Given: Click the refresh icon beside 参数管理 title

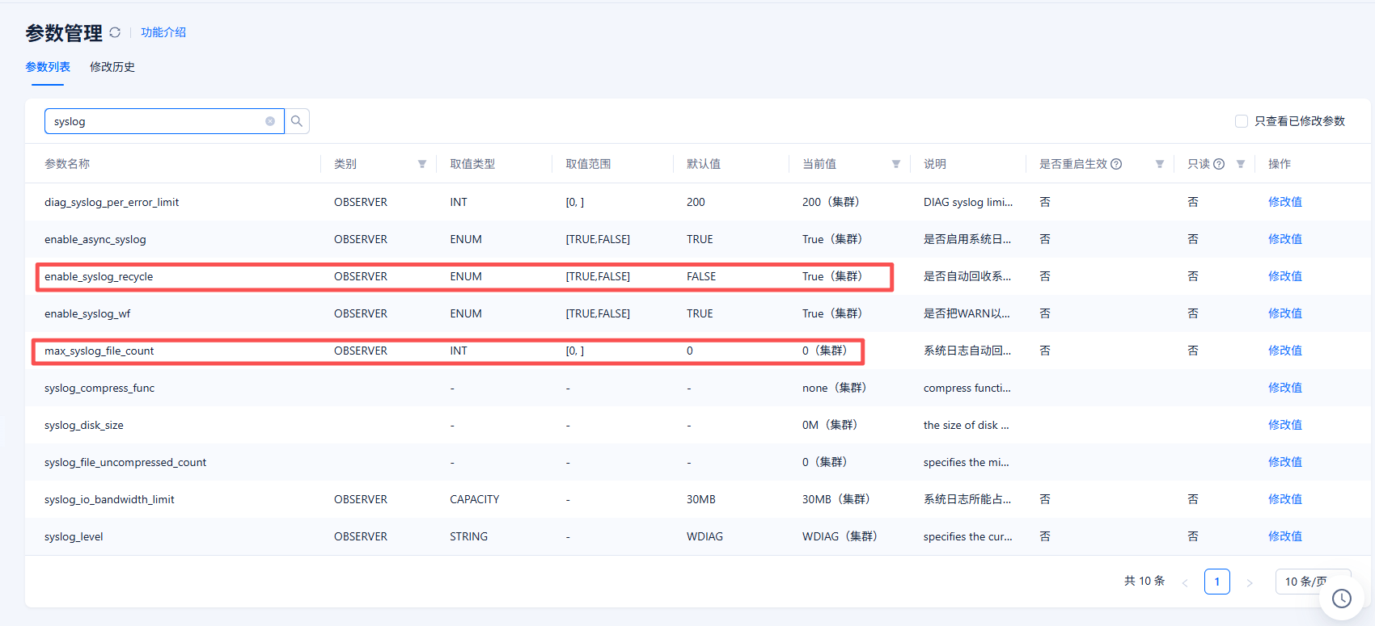Looking at the screenshot, I should 115,32.
